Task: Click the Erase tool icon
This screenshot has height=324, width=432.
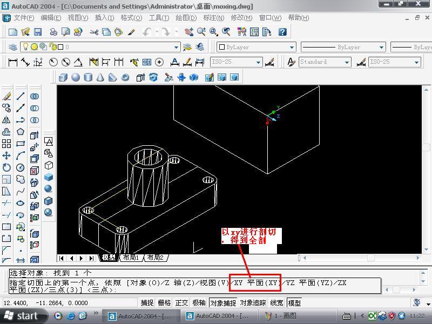Action: (x=6, y=96)
